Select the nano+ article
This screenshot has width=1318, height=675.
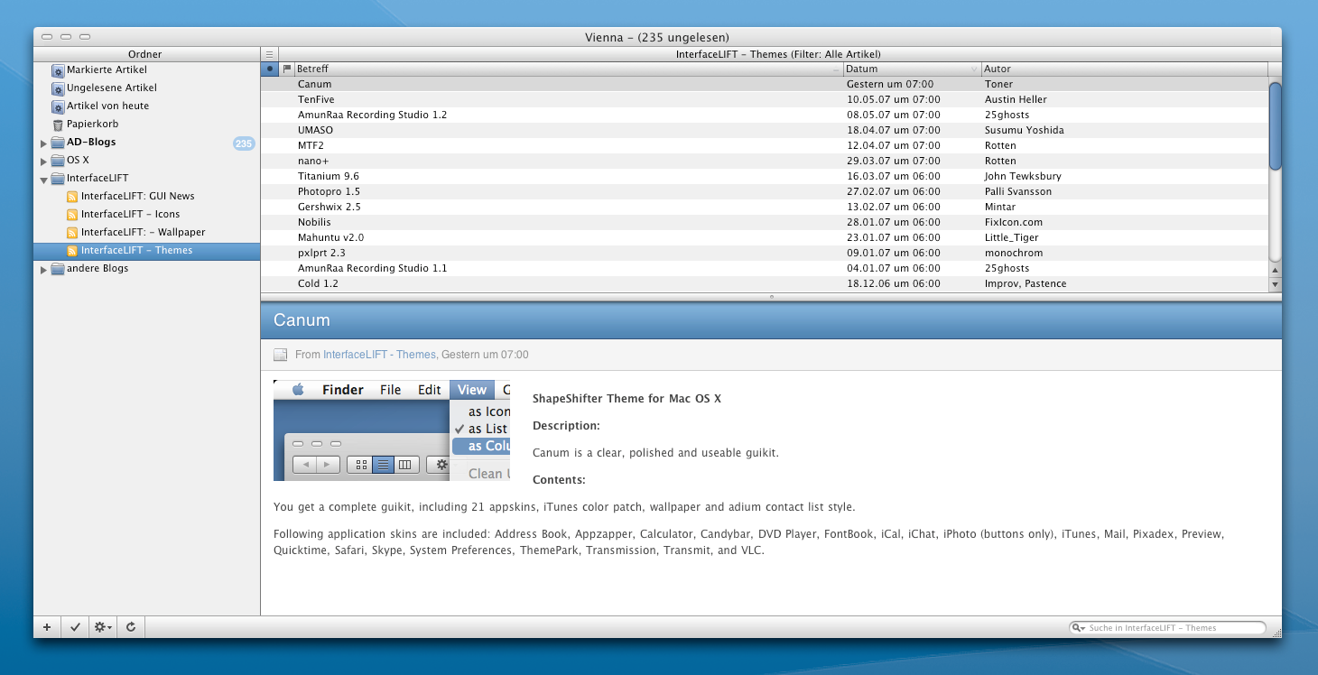point(765,161)
